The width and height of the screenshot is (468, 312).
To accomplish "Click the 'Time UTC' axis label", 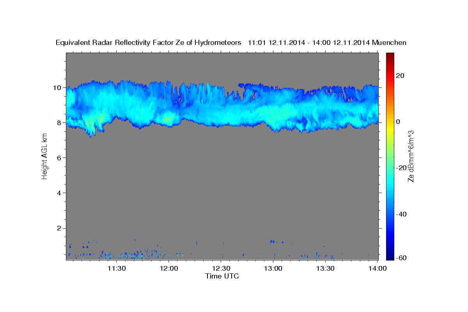I will tap(222, 276).
